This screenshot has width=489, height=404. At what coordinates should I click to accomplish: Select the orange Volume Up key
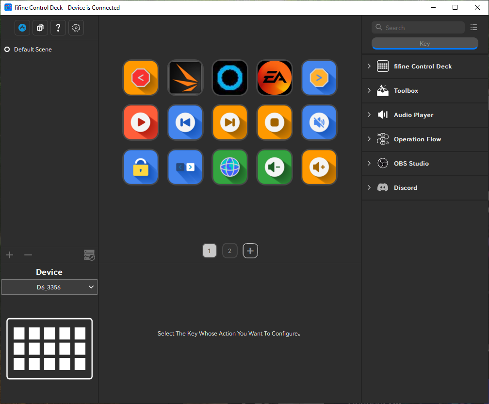(x=319, y=167)
